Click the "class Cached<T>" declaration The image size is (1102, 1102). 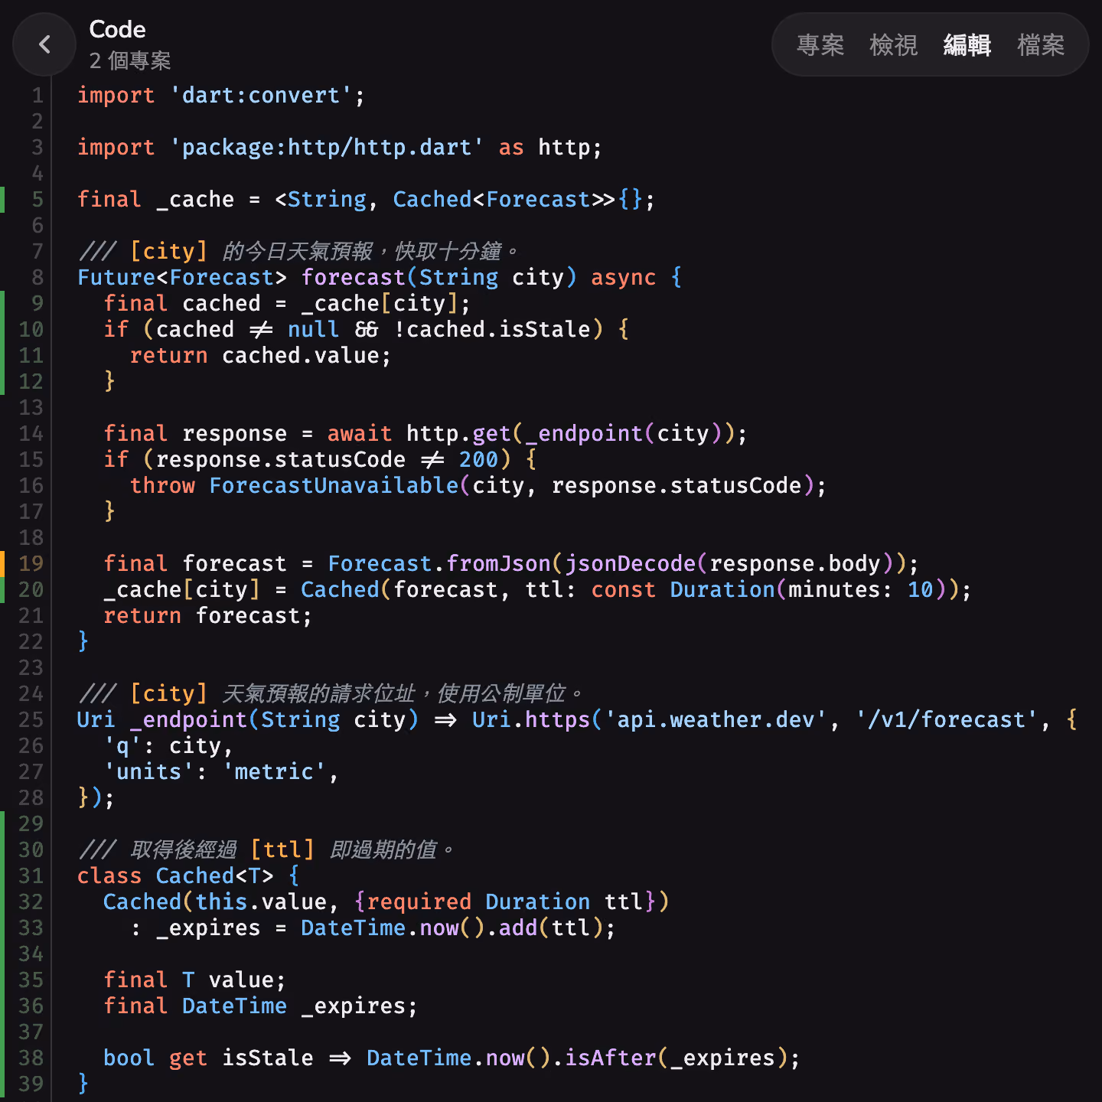pyautogui.click(x=175, y=875)
